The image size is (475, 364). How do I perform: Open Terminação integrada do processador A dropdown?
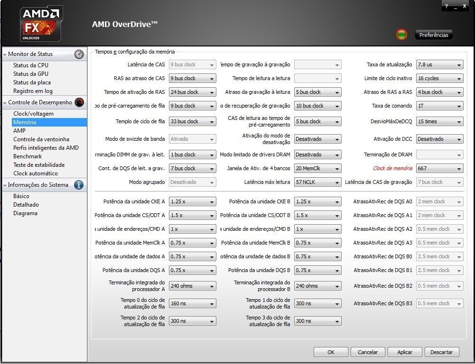tap(192, 286)
